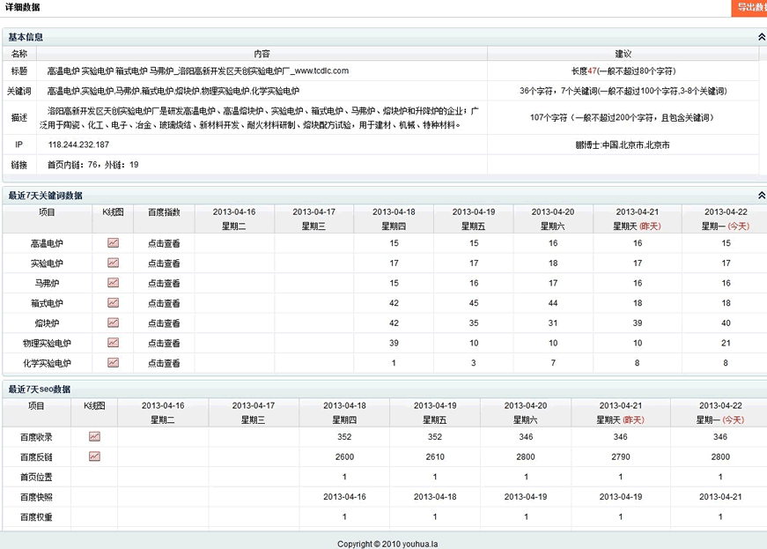Open the K线图 chart icon for 高温电炉
Image resolution: width=767 pixels, height=549 pixels.
(113, 243)
